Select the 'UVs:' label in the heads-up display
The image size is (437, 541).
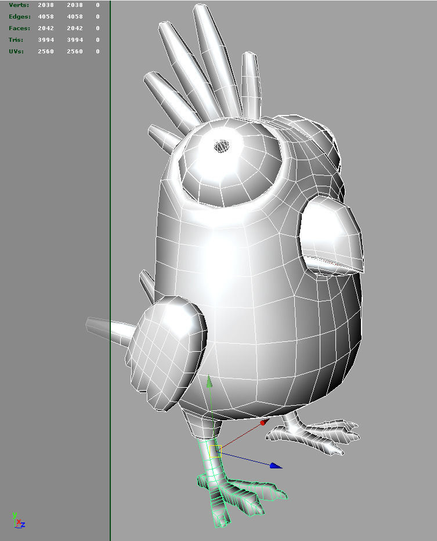coord(16,52)
